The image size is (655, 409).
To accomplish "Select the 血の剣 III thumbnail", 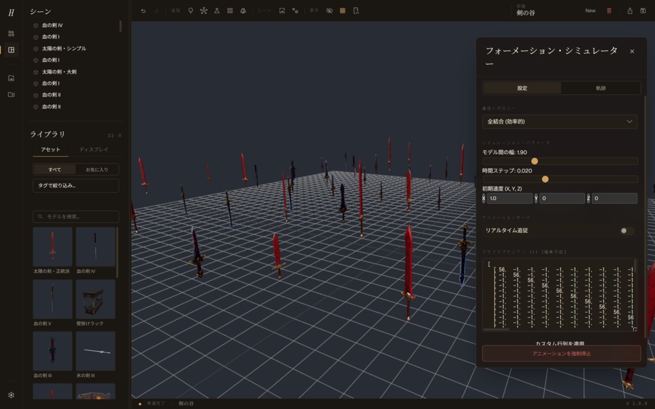I will pyautogui.click(x=52, y=351).
